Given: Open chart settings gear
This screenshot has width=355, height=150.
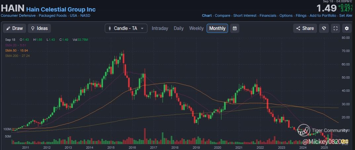Looking at the screenshot, I should pyautogui.click(x=347, y=28).
